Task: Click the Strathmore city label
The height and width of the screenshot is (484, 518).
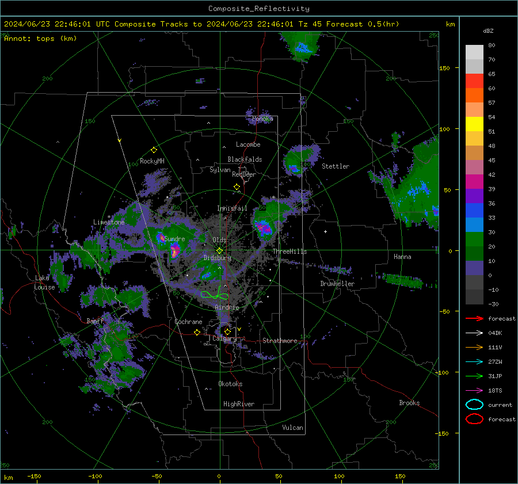Action: click(280, 341)
